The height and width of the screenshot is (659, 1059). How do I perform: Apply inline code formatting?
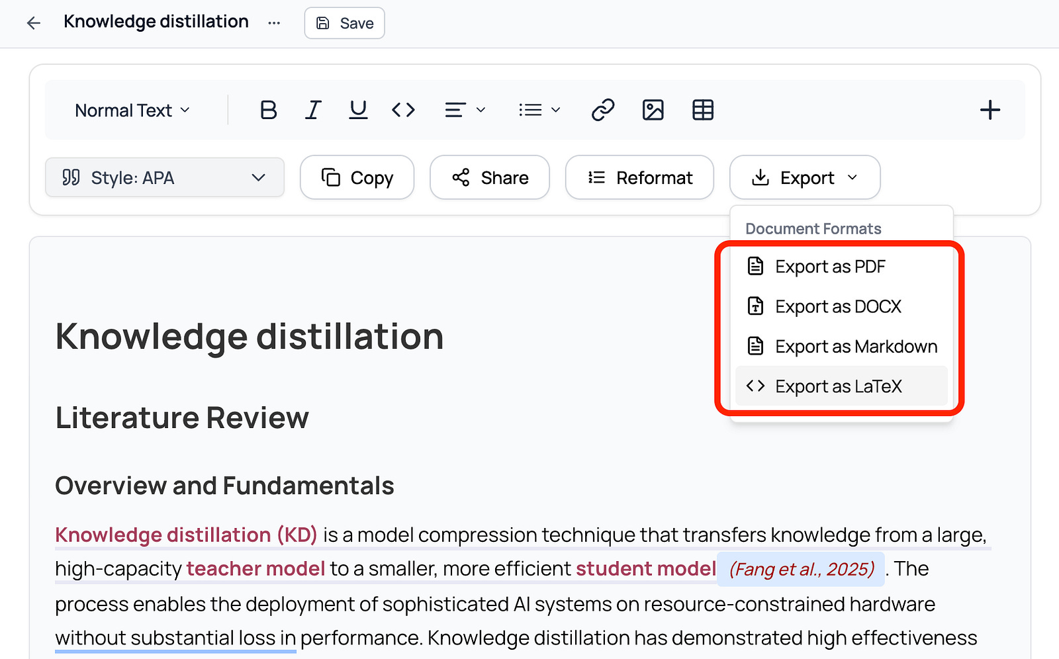tap(403, 110)
